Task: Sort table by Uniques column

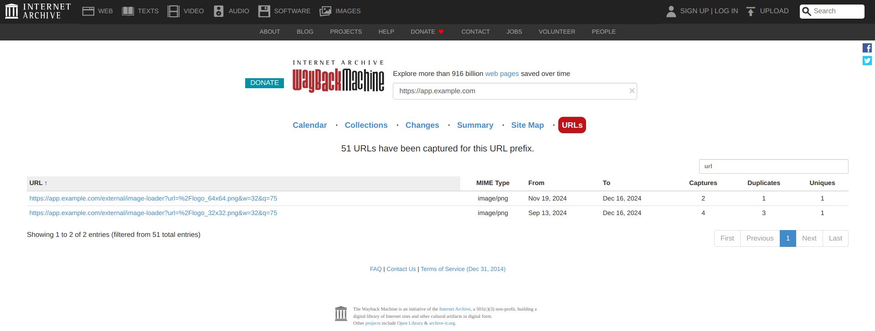Action: click(x=822, y=183)
